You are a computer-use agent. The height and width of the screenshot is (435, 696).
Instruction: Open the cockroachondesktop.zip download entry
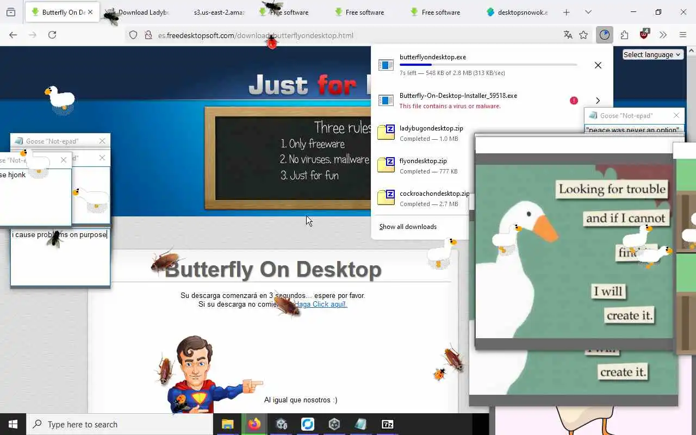(x=420, y=198)
